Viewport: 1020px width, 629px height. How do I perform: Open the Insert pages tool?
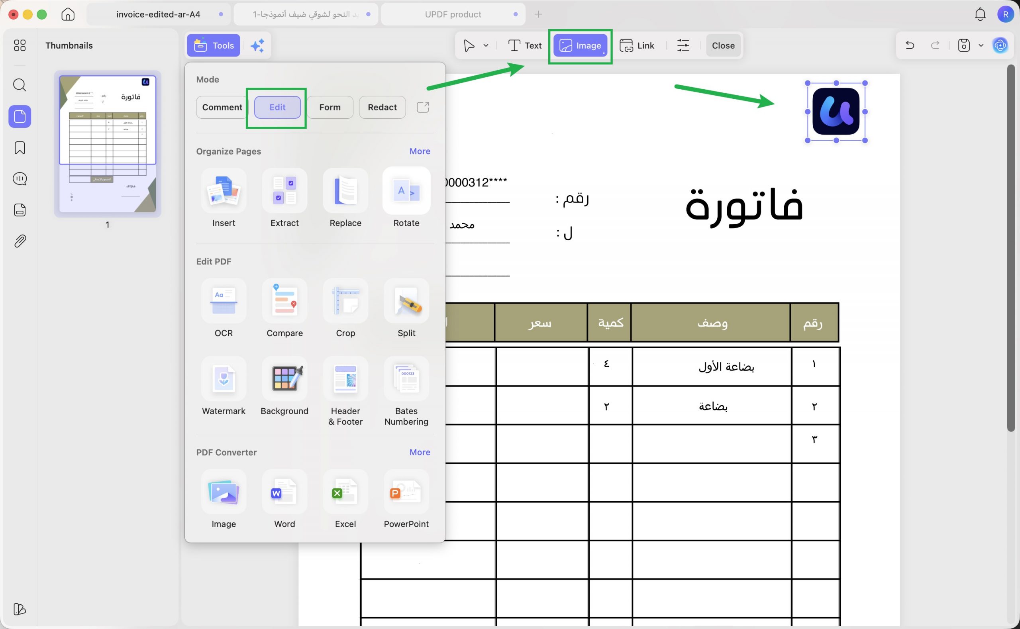tap(224, 198)
